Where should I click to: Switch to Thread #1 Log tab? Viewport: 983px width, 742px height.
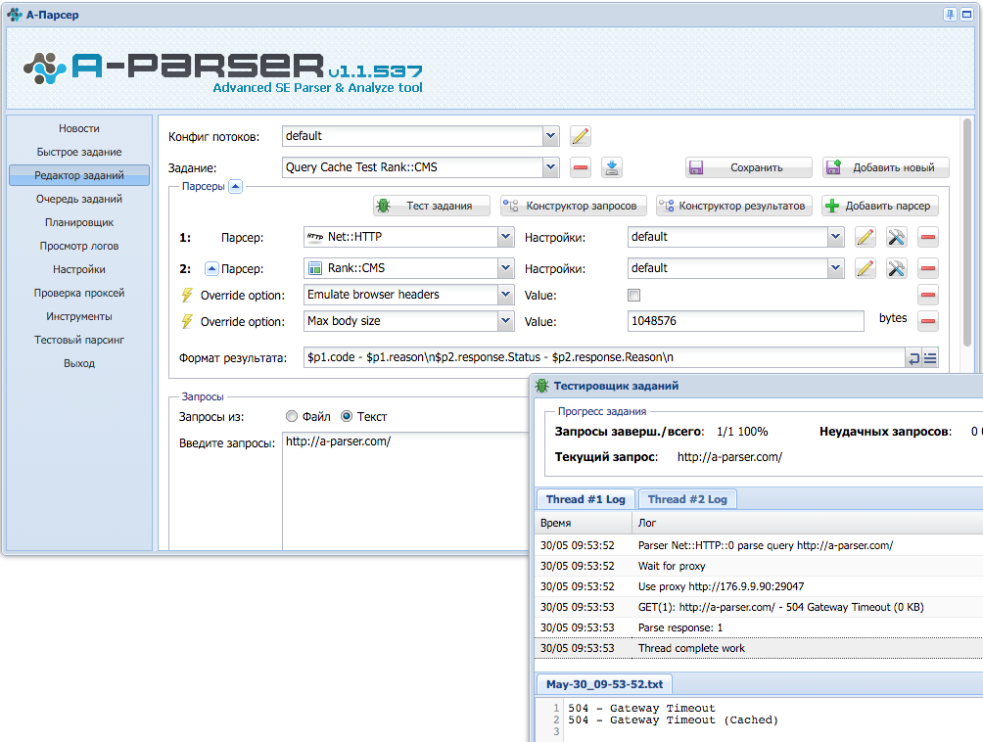tap(585, 499)
